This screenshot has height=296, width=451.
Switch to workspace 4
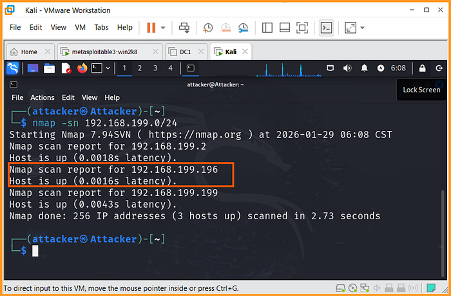tap(171, 68)
